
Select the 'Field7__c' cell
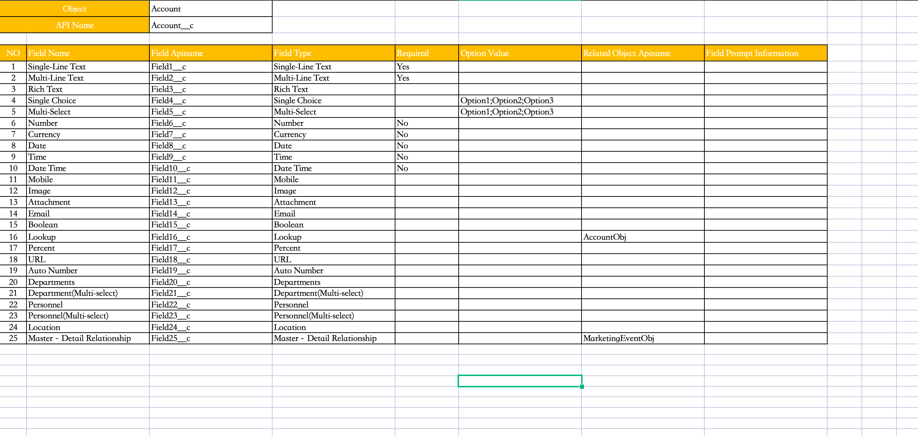click(211, 134)
